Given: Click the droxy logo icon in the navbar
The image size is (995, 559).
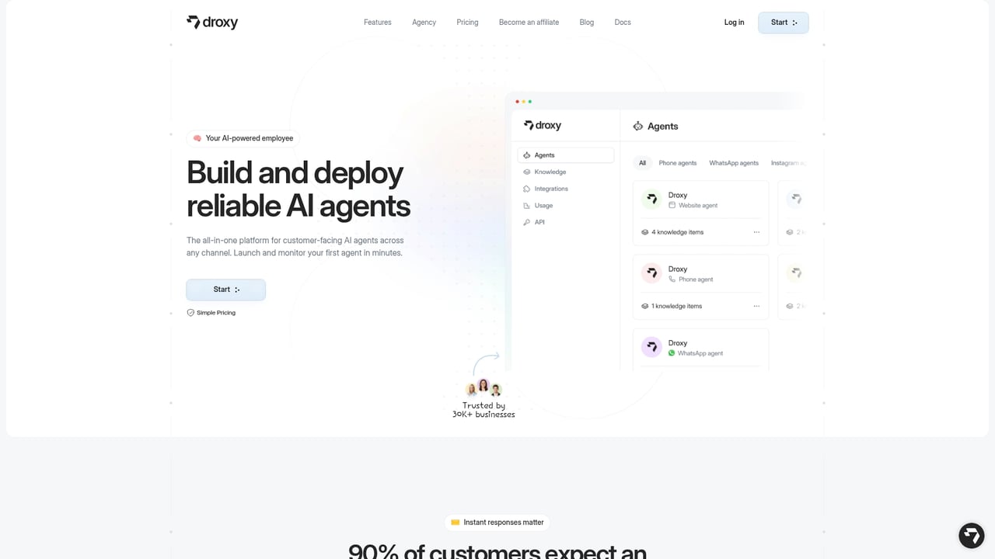Looking at the screenshot, I should click(192, 23).
